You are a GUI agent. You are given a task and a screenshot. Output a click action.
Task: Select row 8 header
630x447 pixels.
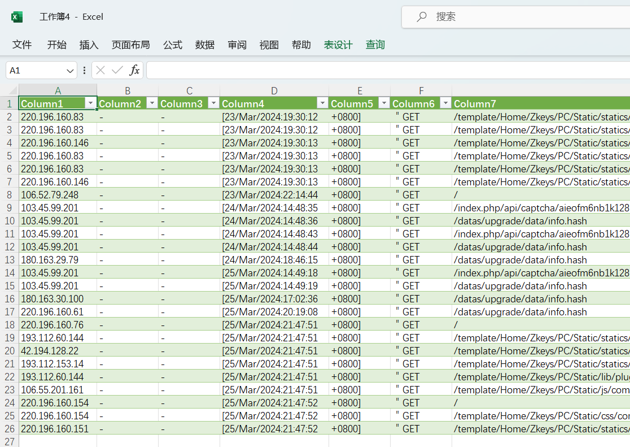point(9,195)
